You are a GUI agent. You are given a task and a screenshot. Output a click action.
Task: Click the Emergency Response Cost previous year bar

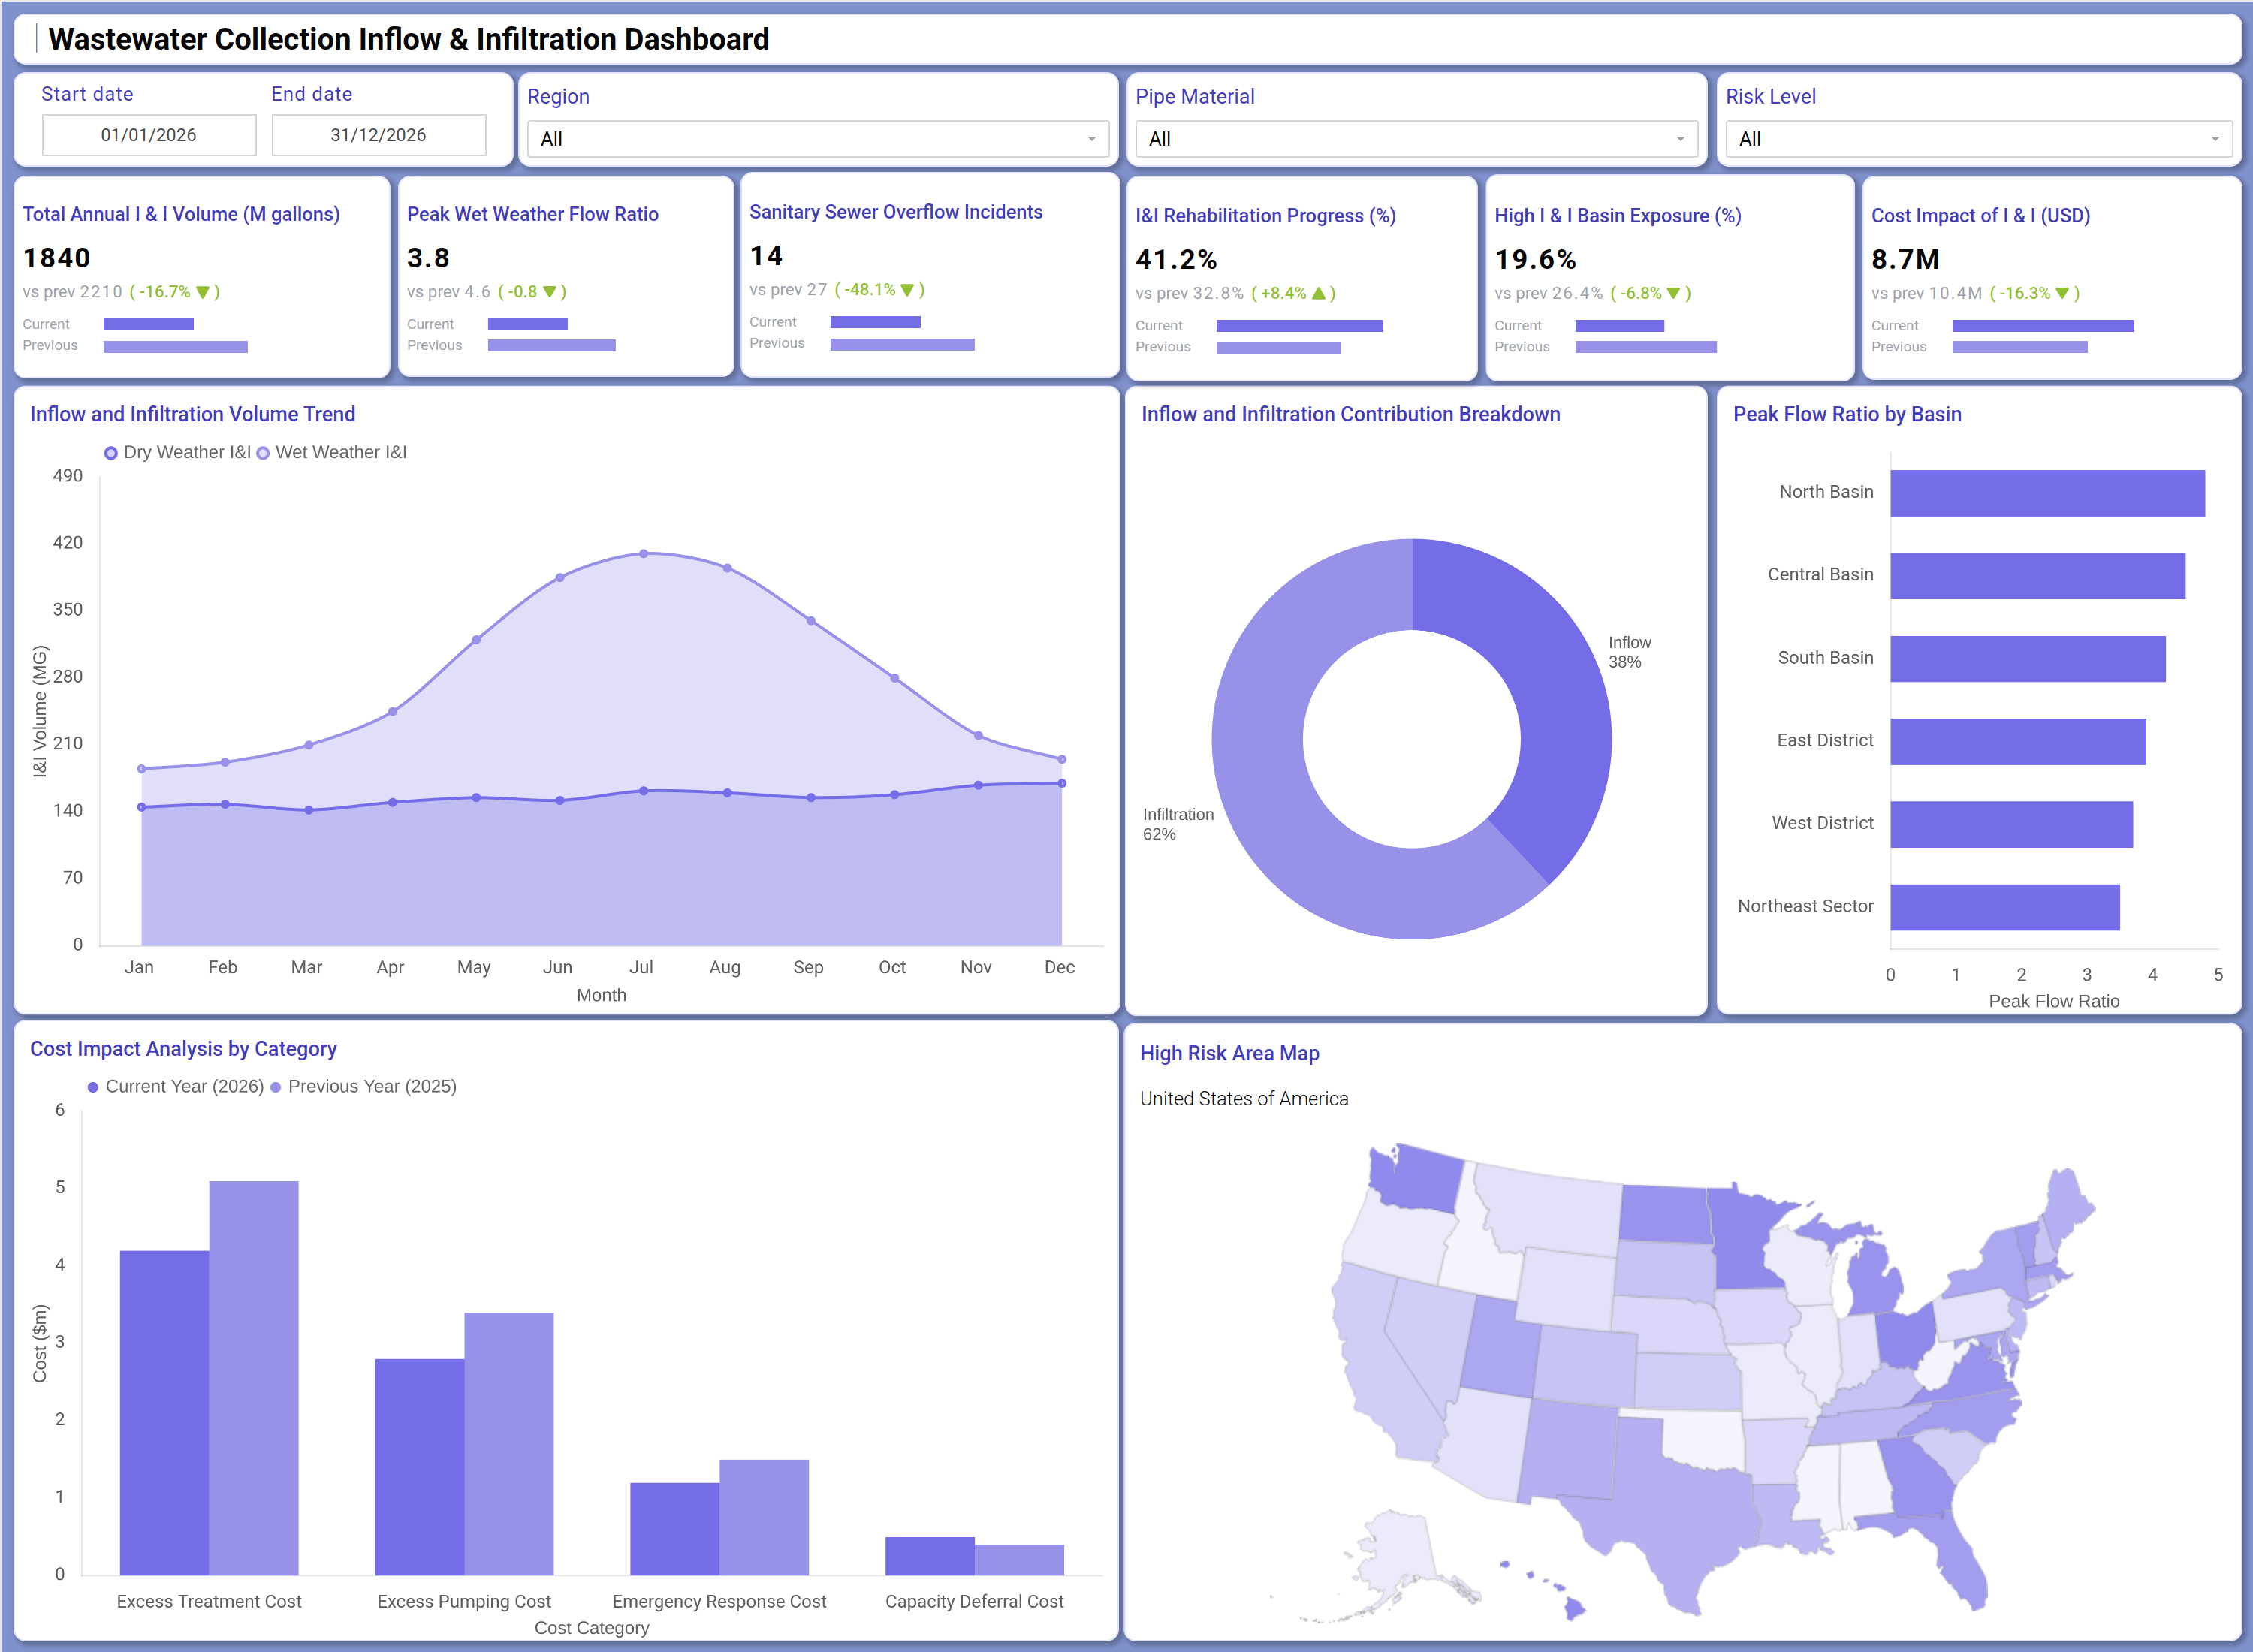pyautogui.click(x=764, y=1517)
